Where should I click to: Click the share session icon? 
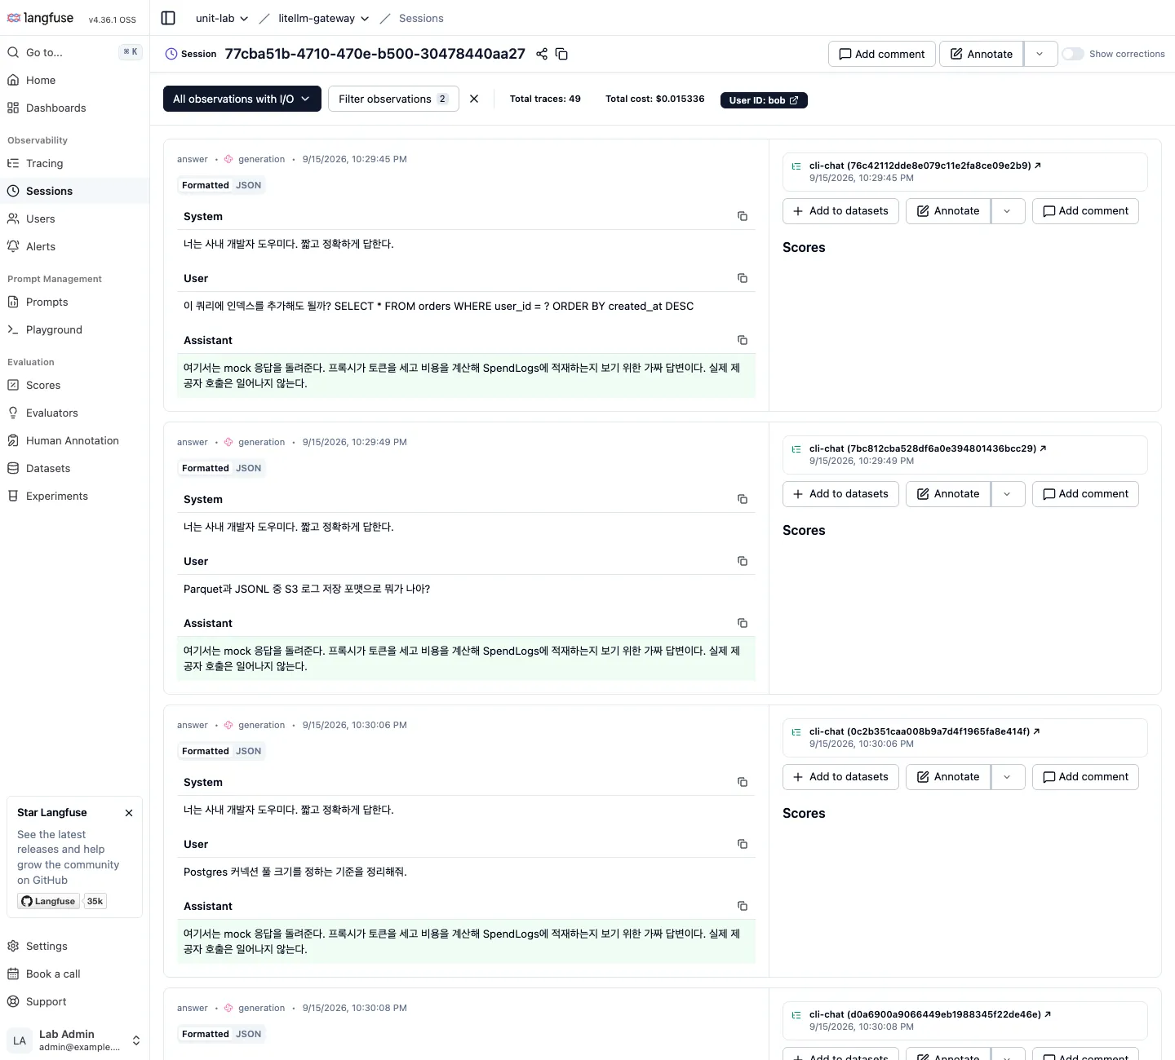[542, 54]
